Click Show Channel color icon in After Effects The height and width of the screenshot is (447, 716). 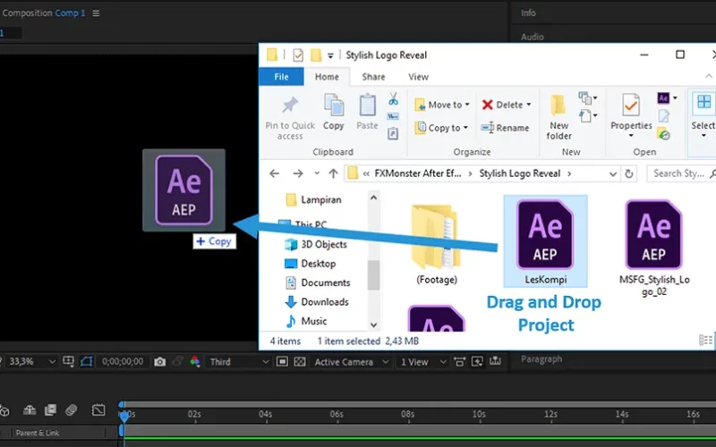click(x=195, y=362)
